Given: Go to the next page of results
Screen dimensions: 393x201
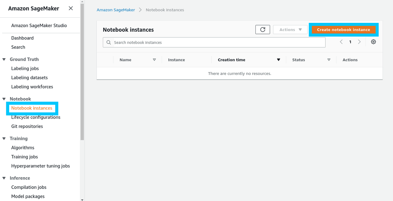Looking at the screenshot, I should point(359,42).
